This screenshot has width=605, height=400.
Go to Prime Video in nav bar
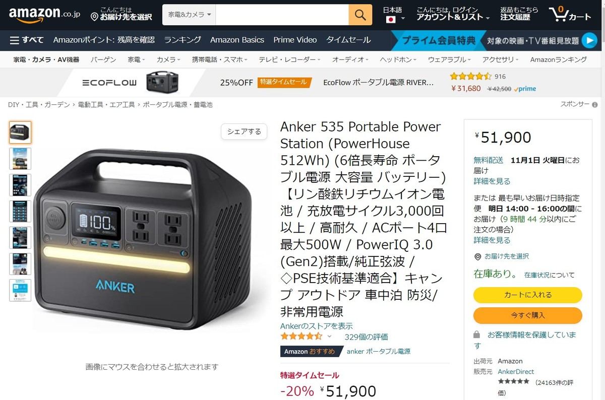pyautogui.click(x=295, y=40)
